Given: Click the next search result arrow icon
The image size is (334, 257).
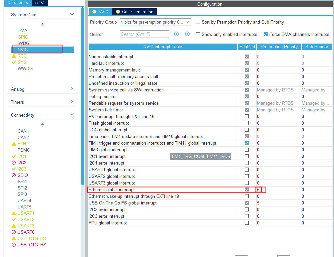Looking at the screenshot, I should coord(187,34).
